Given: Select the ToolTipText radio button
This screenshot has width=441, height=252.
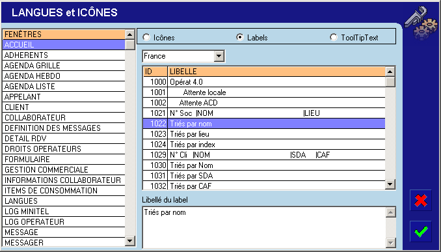Looking at the screenshot, I should (x=334, y=38).
